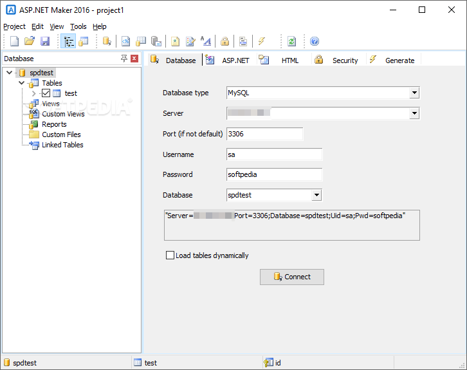Click the database connection toolbar icon
The width and height of the screenshot is (467, 370).
coord(107,41)
